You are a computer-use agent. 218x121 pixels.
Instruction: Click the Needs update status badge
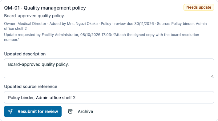[199, 7]
